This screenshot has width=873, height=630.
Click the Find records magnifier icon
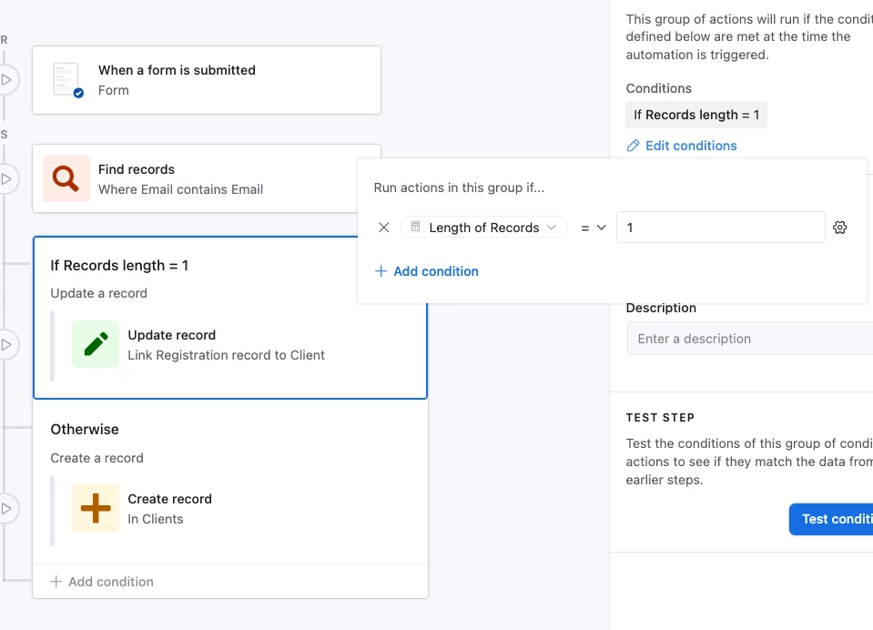(x=66, y=178)
